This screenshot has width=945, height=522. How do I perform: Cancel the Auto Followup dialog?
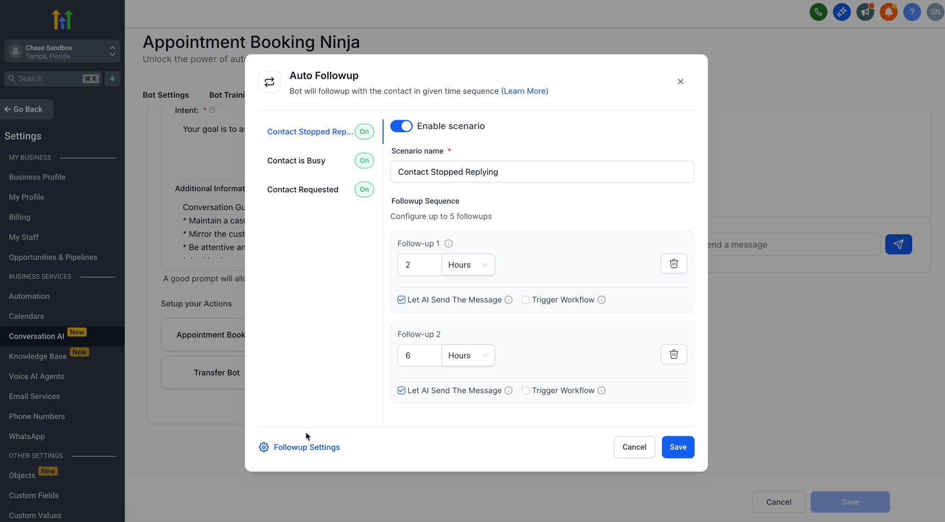[x=634, y=447]
